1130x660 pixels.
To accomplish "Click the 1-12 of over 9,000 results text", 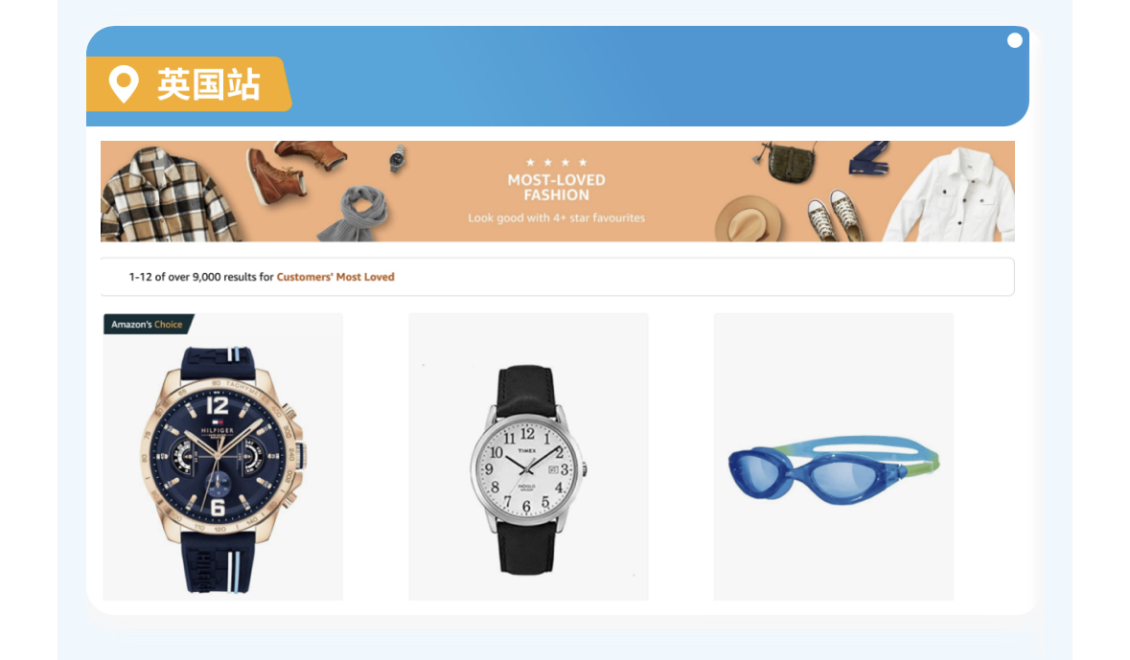I will 201,277.
